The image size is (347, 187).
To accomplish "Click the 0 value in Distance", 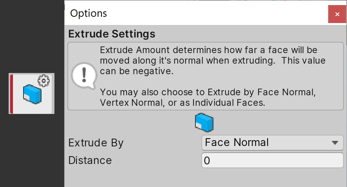I will 207,161.
